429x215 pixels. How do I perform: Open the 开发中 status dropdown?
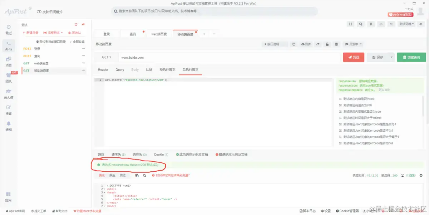point(353,44)
